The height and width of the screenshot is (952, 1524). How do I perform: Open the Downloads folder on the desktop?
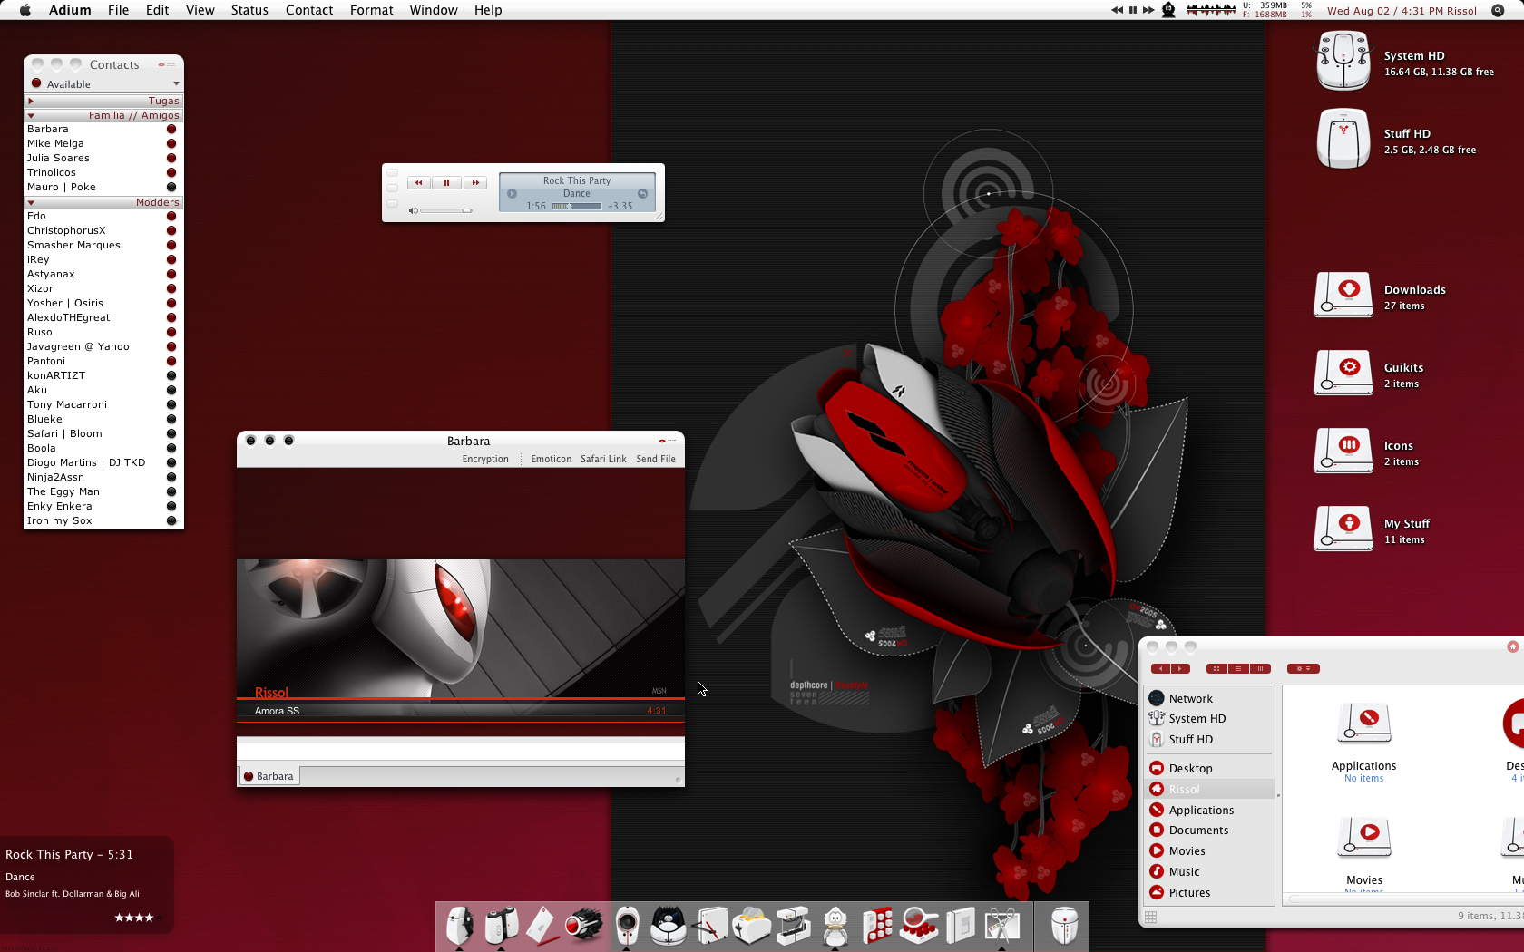click(x=1343, y=295)
